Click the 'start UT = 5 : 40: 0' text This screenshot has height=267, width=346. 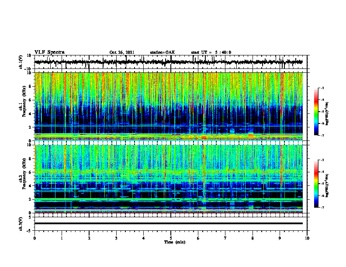(x=211, y=52)
